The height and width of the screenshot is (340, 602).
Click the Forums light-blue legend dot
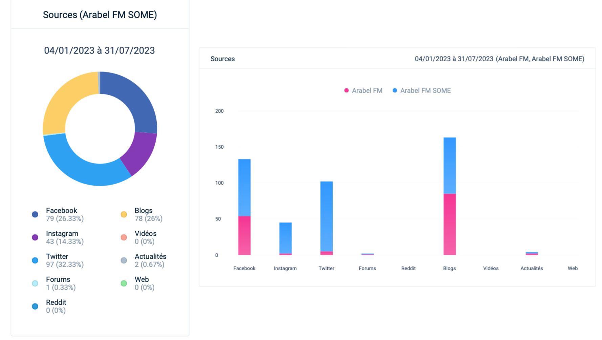tap(35, 283)
